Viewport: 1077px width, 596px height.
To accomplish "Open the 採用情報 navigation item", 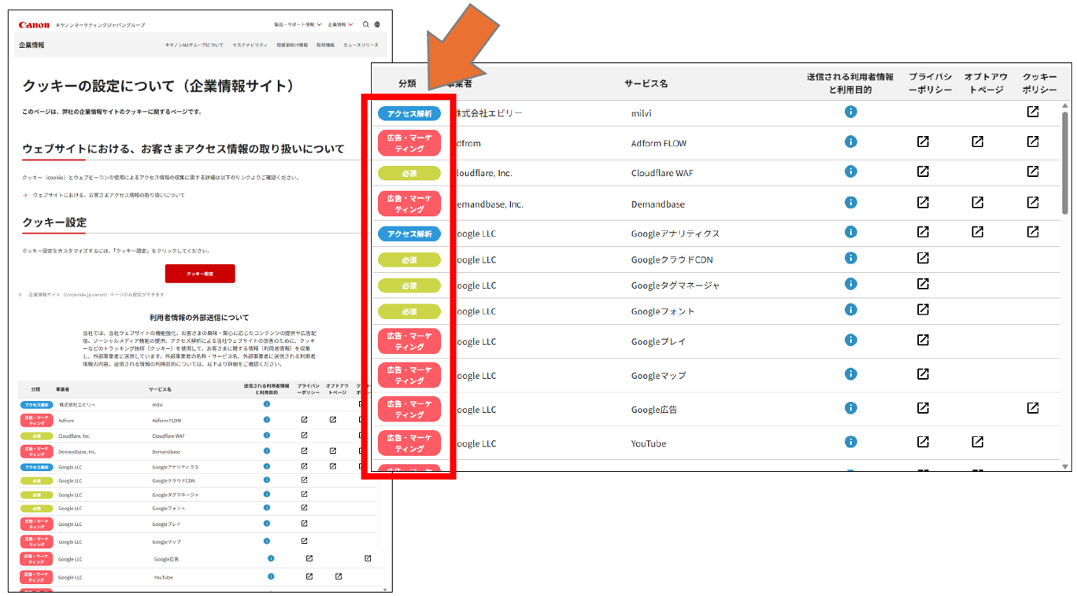I will pos(325,46).
